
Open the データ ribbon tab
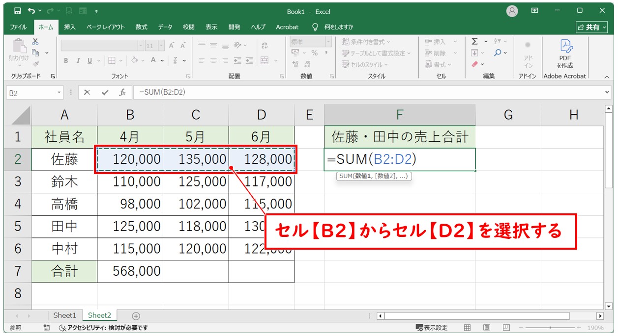[165, 27]
